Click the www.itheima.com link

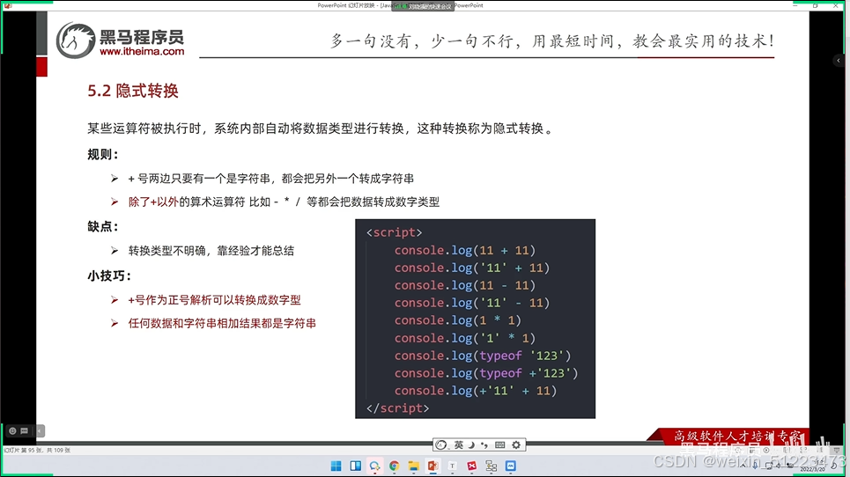142,51
